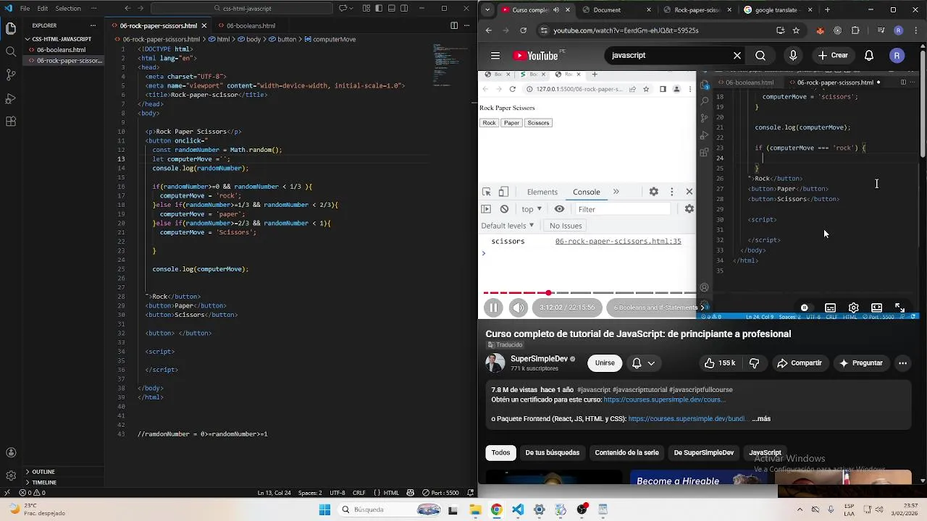This screenshot has width=927, height=521.
Task: Open the Manage gear in VS Code activity bar
Action: [11, 476]
